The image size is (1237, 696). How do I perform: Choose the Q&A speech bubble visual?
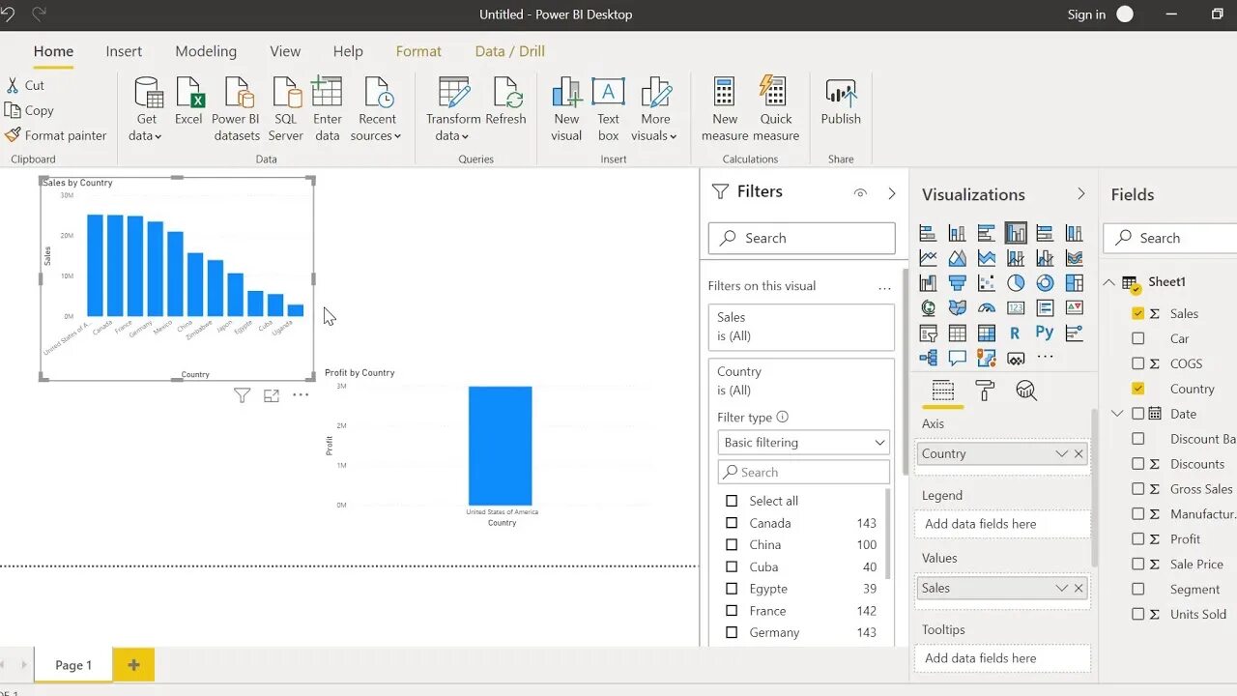click(x=957, y=358)
